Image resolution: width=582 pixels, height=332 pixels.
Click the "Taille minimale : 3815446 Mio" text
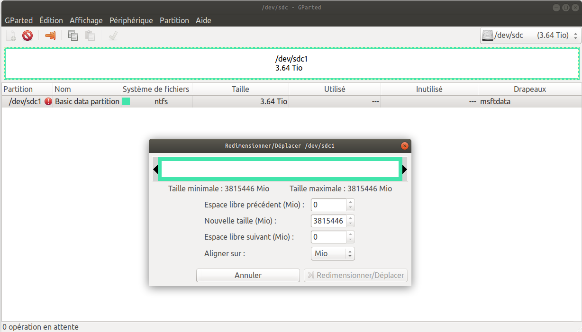click(218, 188)
